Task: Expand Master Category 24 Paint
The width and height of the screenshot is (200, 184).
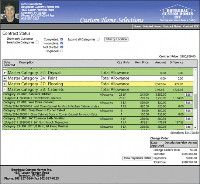Action: 5,78
